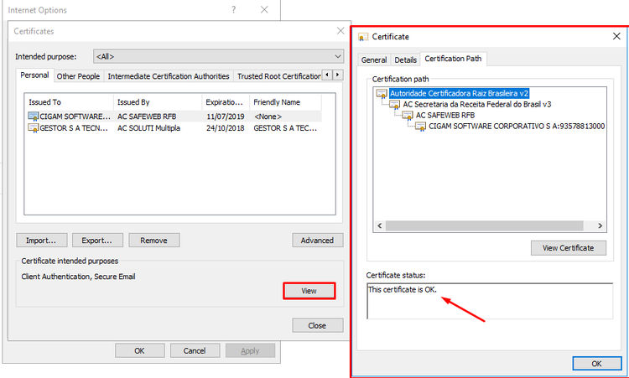Click OK in the Internet Options window
This screenshot has width=629, height=378.
[139, 350]
